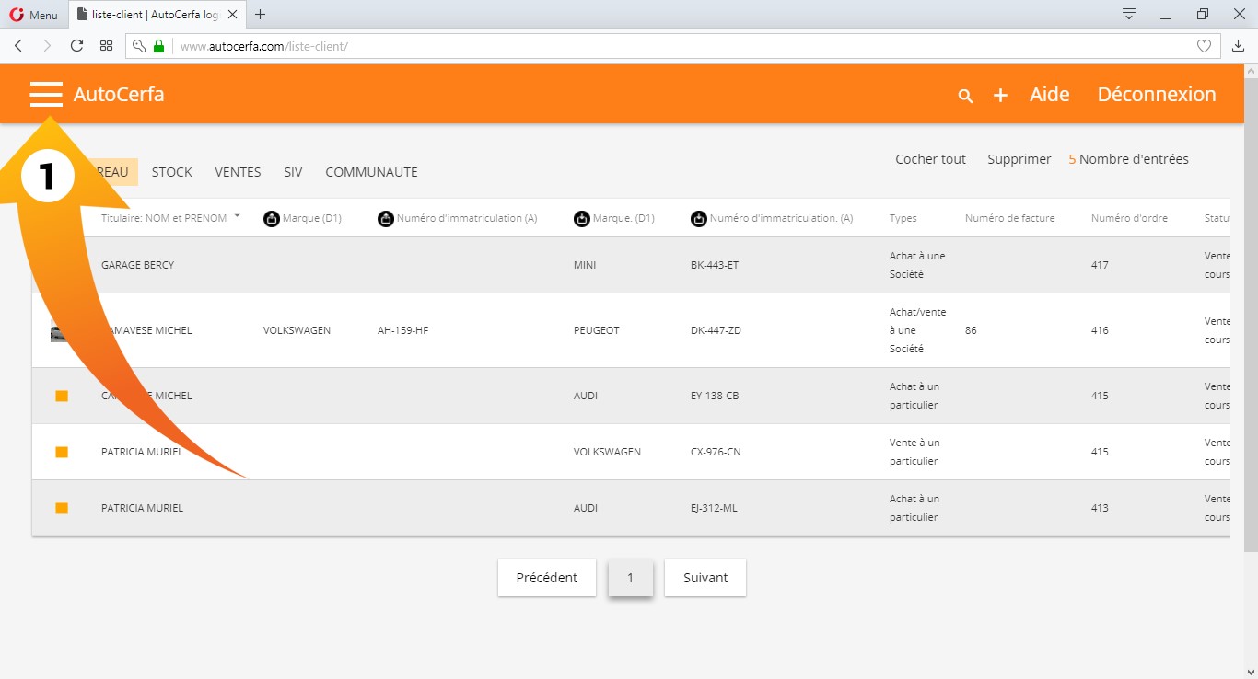Tick the checkbox for the Audi EJ-312-ML row
This screenshot has height=679, width=1258.
pyautogui.click(x=62, y=508)
